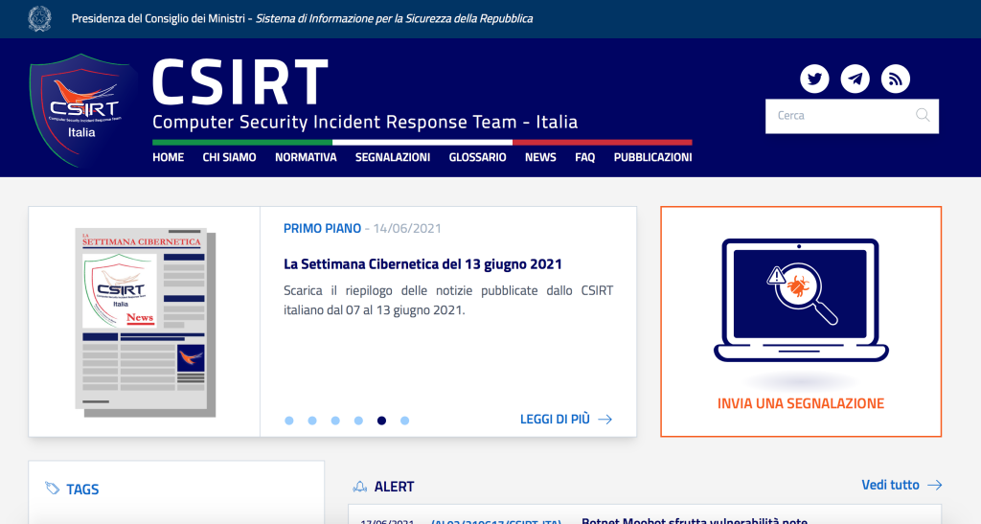
Task: Click the 14/06/2021 date text
Action: coord(407,229)
